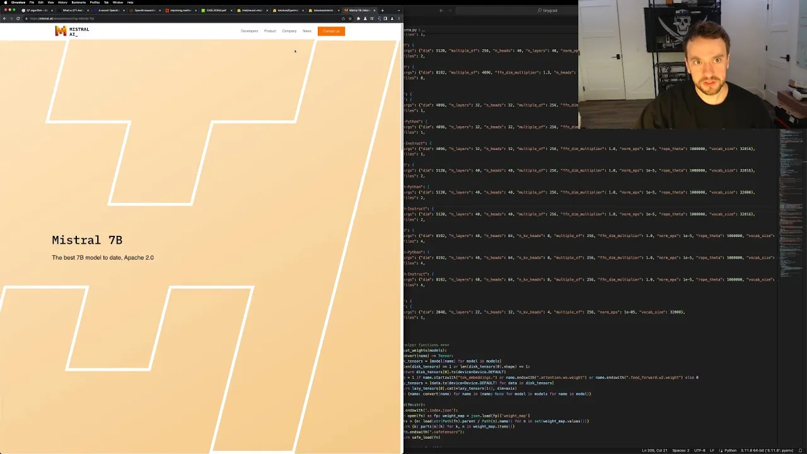Open the Product nav link
807x454 pixels.
pyautogui.click(x=270, y=31)
